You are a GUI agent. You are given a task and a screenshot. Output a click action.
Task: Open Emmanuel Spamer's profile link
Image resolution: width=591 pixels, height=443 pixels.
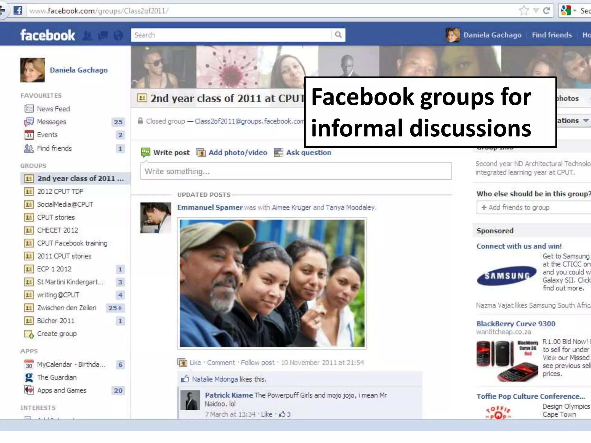tap(210, 207)
